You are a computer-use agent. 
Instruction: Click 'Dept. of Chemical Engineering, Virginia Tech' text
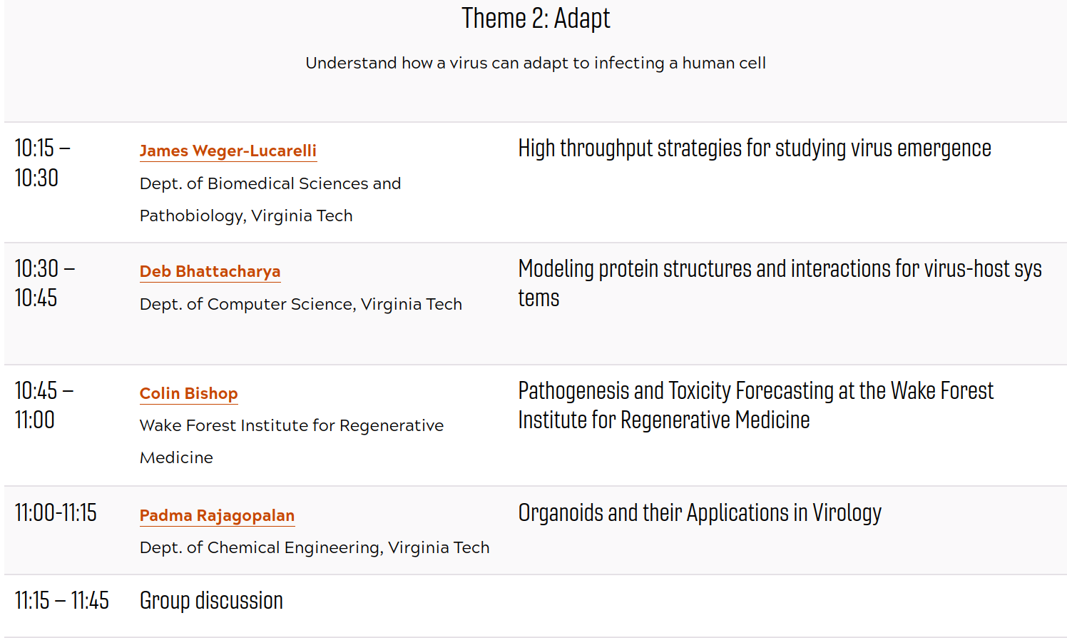coord(315,547)
